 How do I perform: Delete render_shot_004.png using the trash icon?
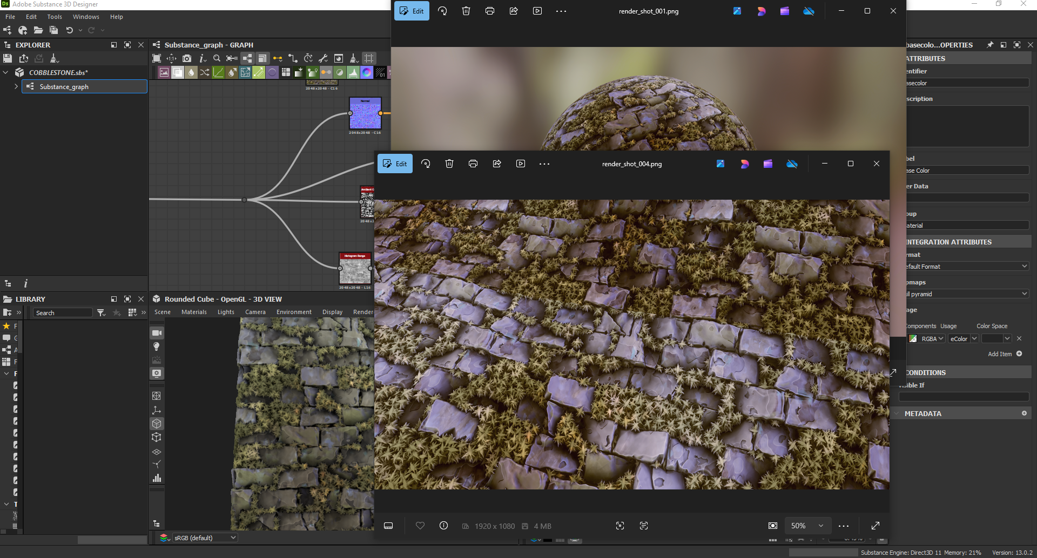(449, 164)
